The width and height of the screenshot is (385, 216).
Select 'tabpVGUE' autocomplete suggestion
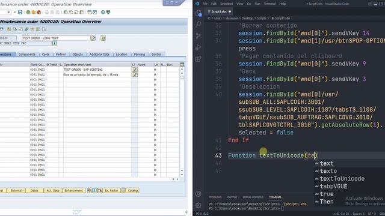[x=333, y=187]
